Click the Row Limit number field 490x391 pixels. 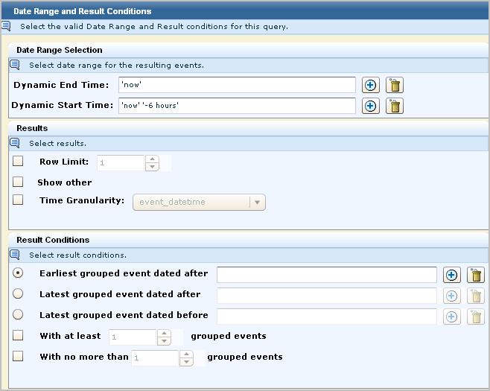[121, 163]
